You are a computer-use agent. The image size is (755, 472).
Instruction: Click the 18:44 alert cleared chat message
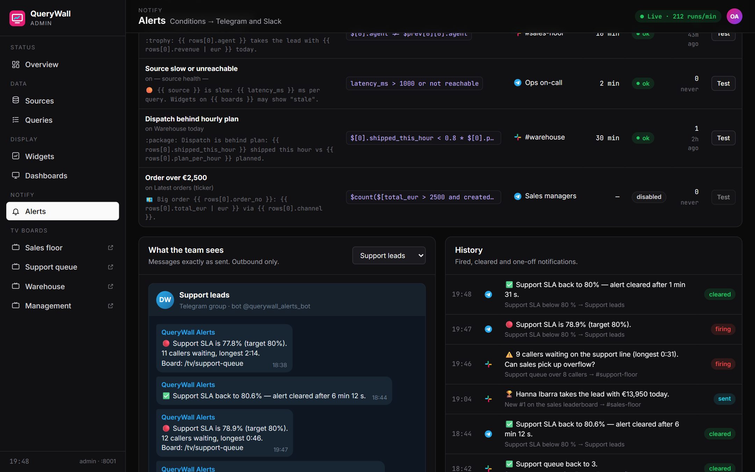(274, 391)
